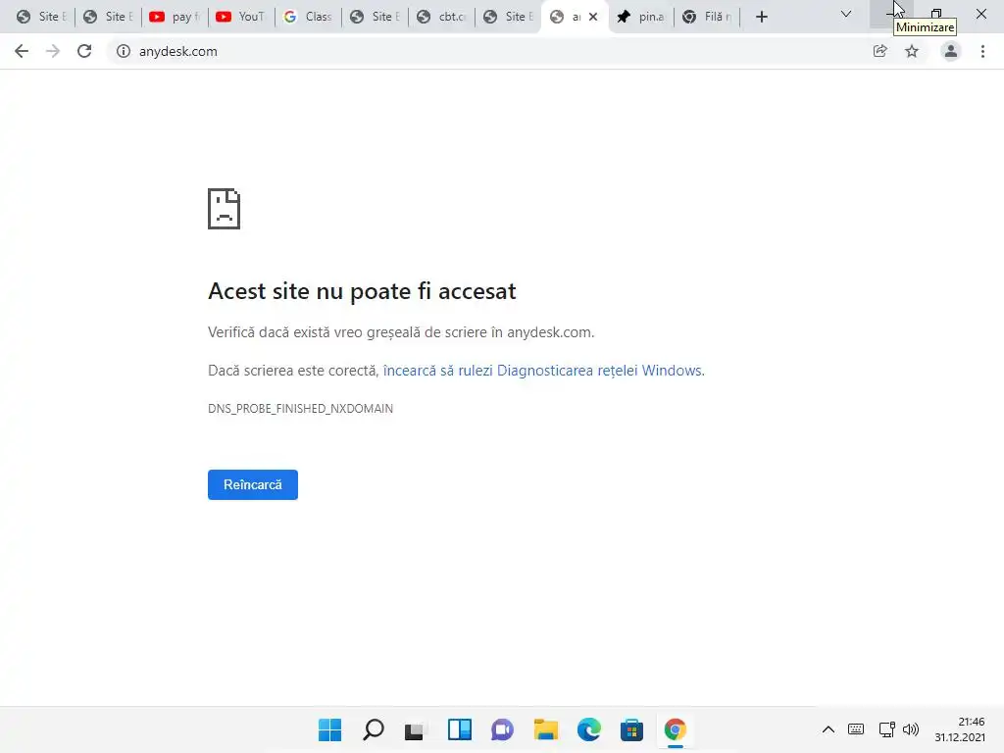1004x753 pixels.
Task: Open a new tab with the plus button
Action: pyautogui.click(x=761, y=17)
